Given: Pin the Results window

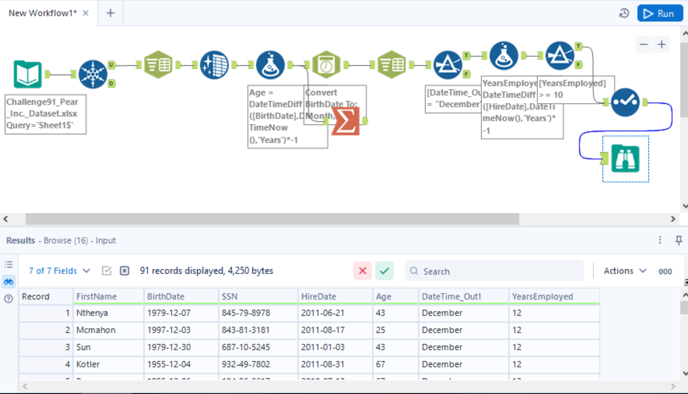Looking at the screenshot, I should pyautogui.click(x=678, y=240).
